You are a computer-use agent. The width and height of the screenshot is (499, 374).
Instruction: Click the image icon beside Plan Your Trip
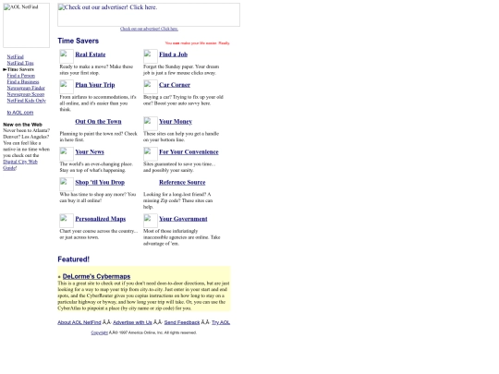67,87
